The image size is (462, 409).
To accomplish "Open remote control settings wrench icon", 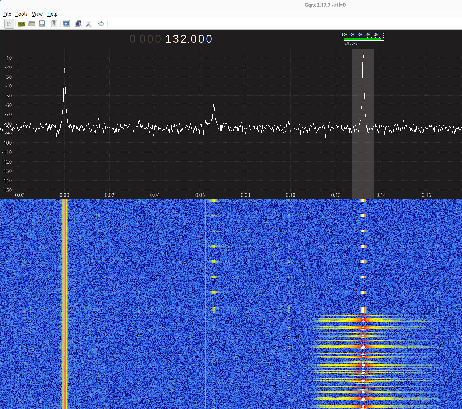I will pyautogui.click(x=89, y=24).
